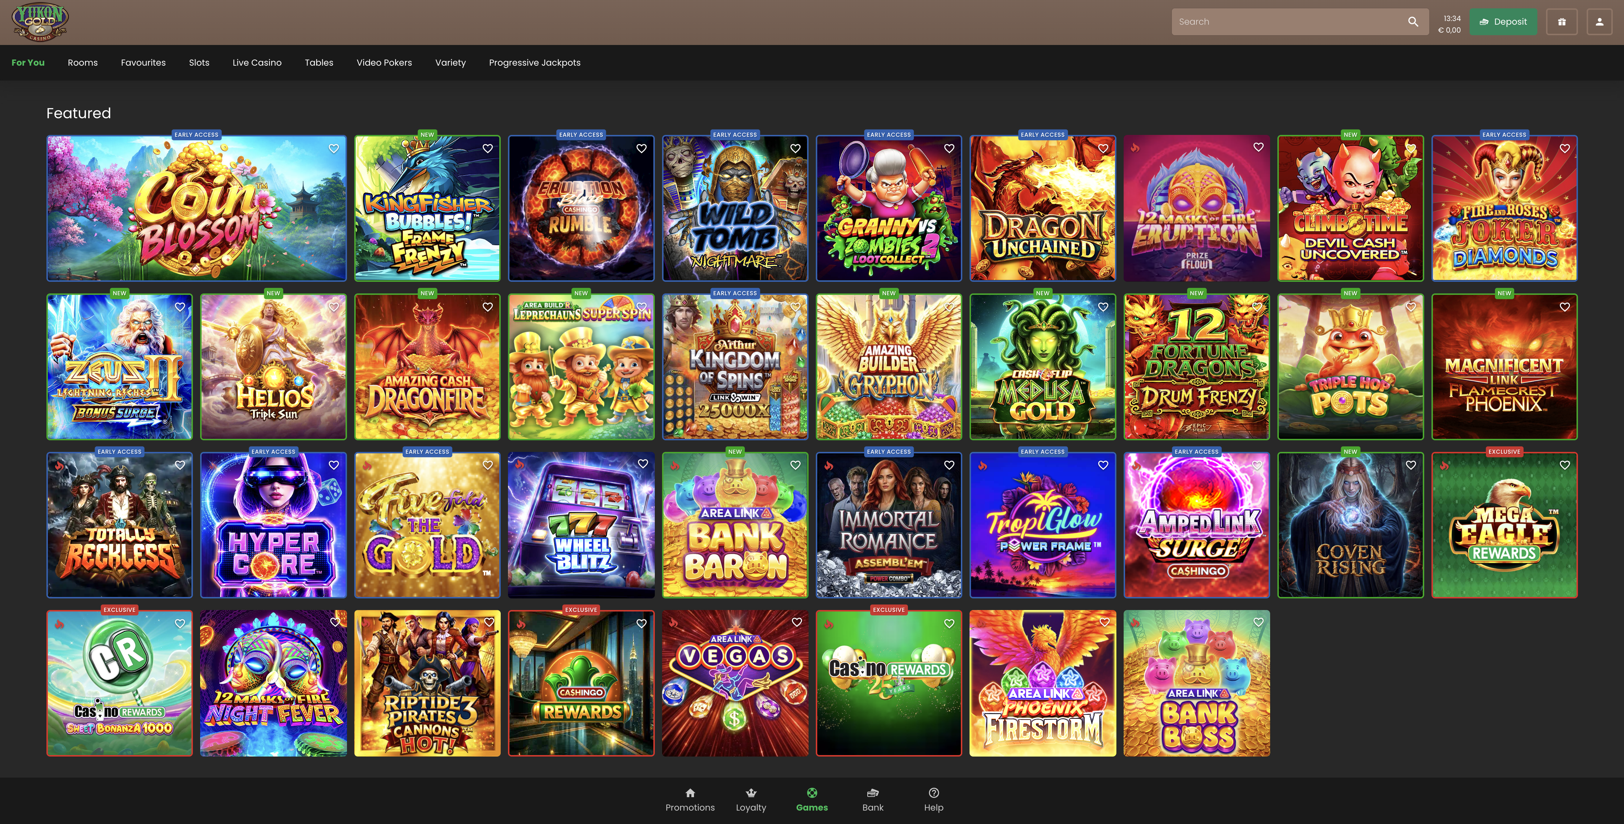Open the user account icon
The image size is (1624, 824).
(x=1599, y=21)
